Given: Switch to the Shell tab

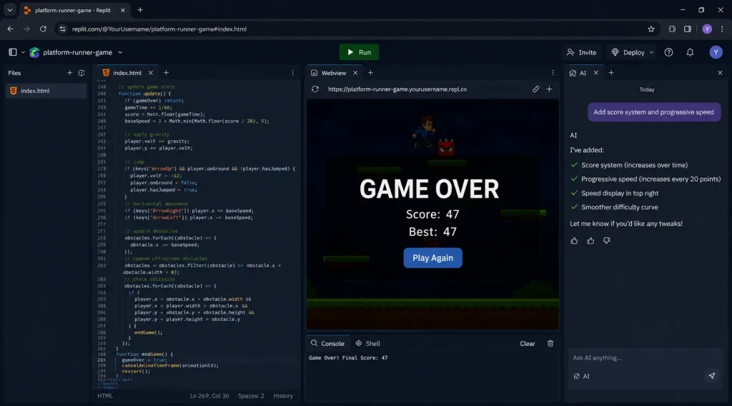Looking at the screenshot, I should 368,344.
